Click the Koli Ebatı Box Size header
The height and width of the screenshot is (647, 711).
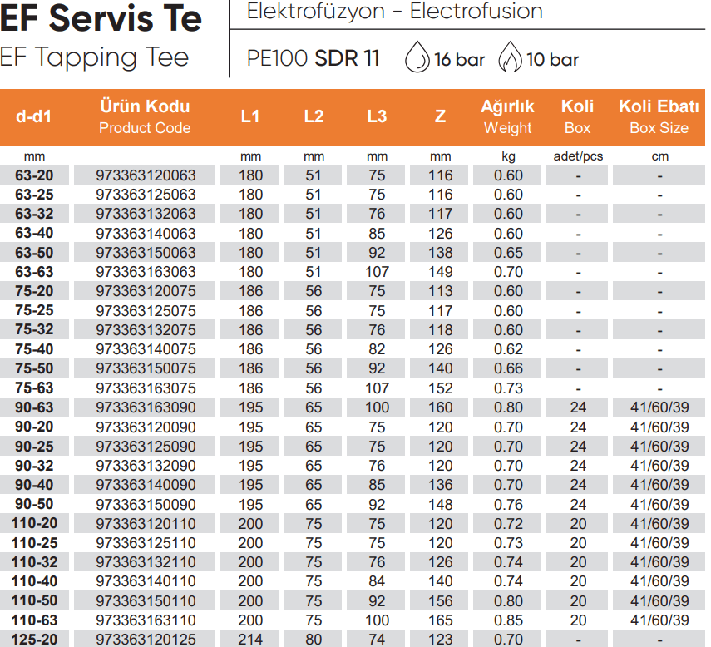pyautogui.click(x=659, y=116)
